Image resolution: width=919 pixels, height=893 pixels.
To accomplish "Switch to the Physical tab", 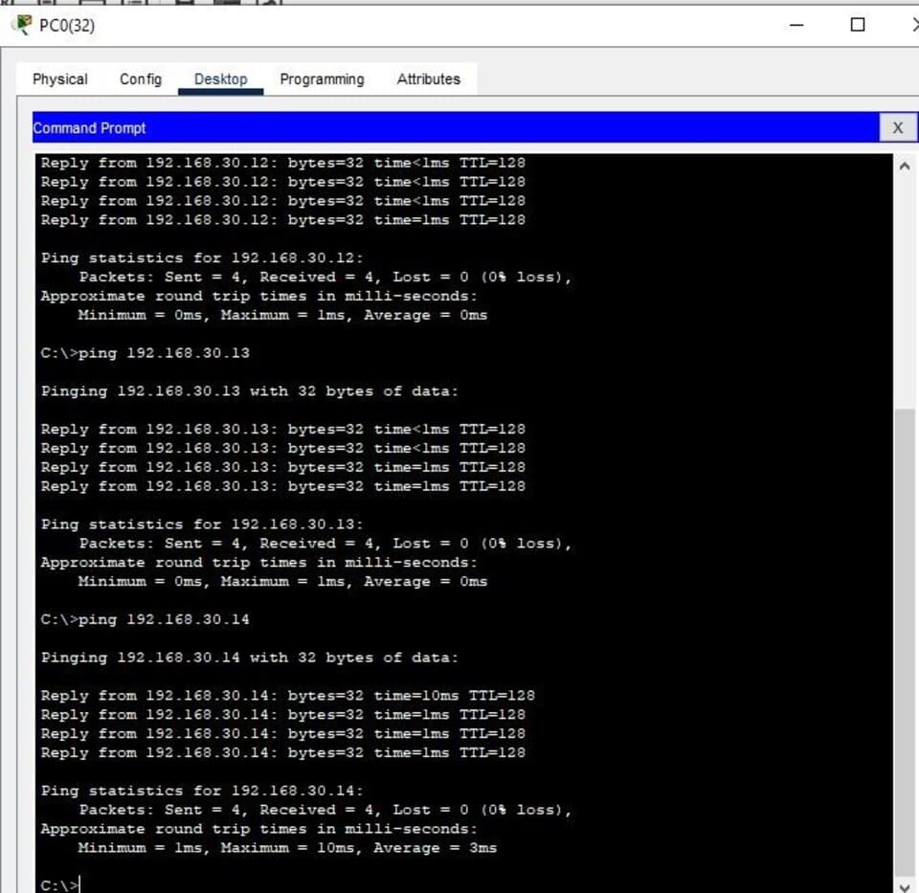I will [x=58, y=79].
